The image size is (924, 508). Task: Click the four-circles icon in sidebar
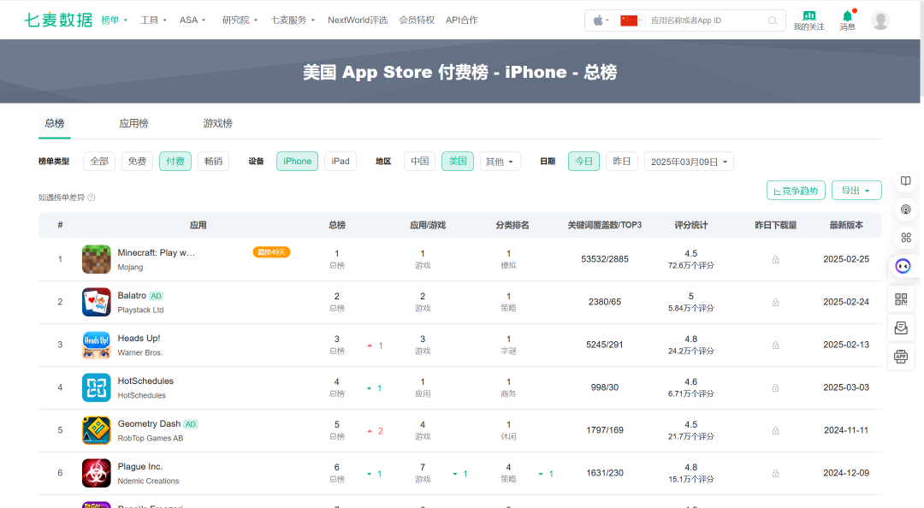tap(906, 238)
